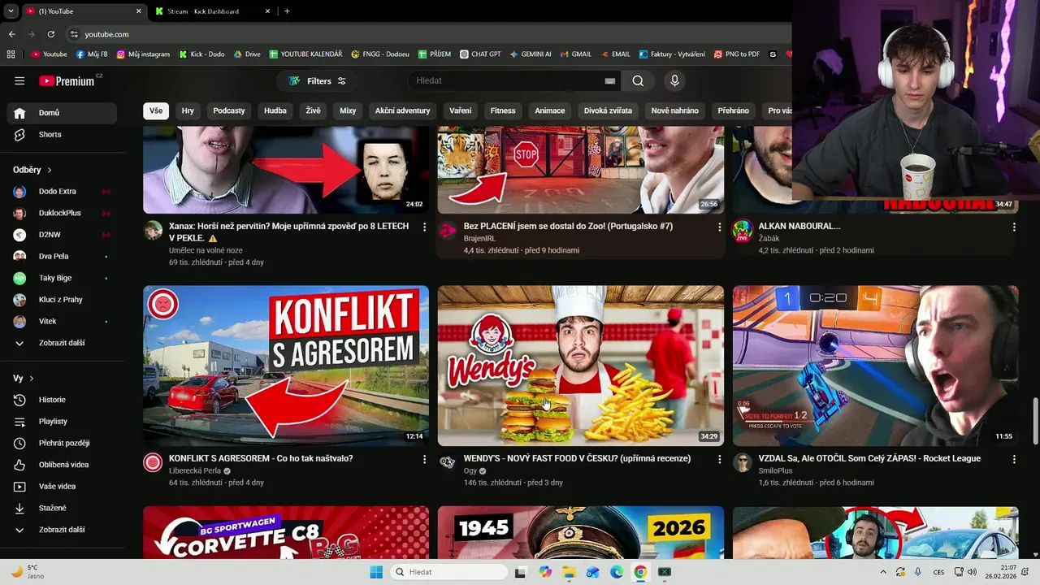Open more options for Xanax video

pyautogui.click(x=424, y=227)
